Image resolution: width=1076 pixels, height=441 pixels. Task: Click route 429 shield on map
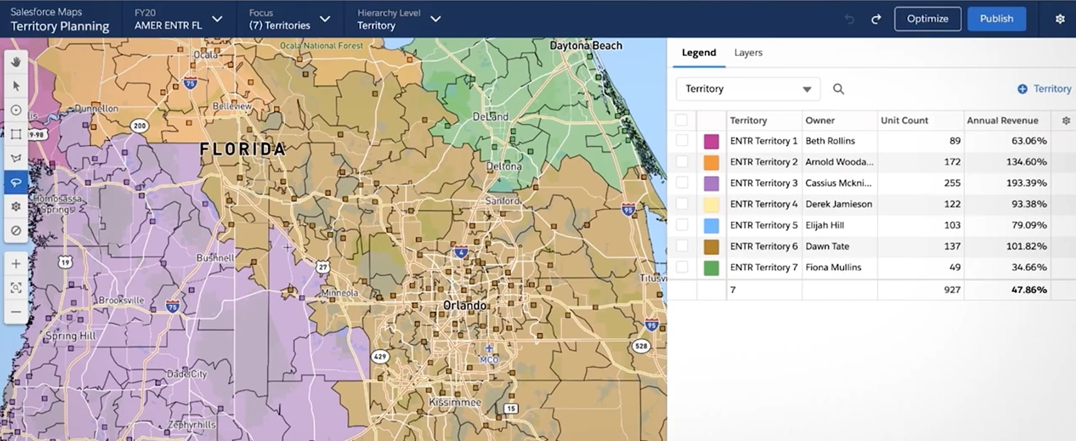point(380,356)
